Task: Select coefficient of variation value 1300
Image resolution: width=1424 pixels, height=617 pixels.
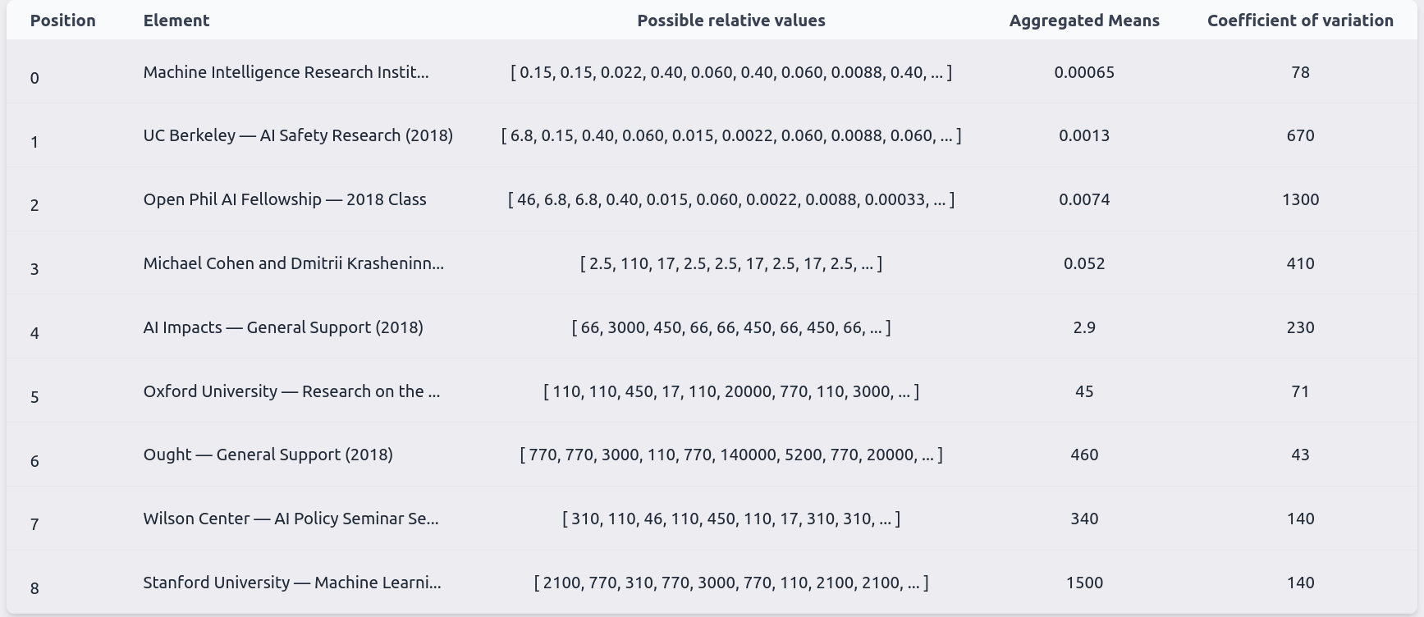Action: point(1300,199)
